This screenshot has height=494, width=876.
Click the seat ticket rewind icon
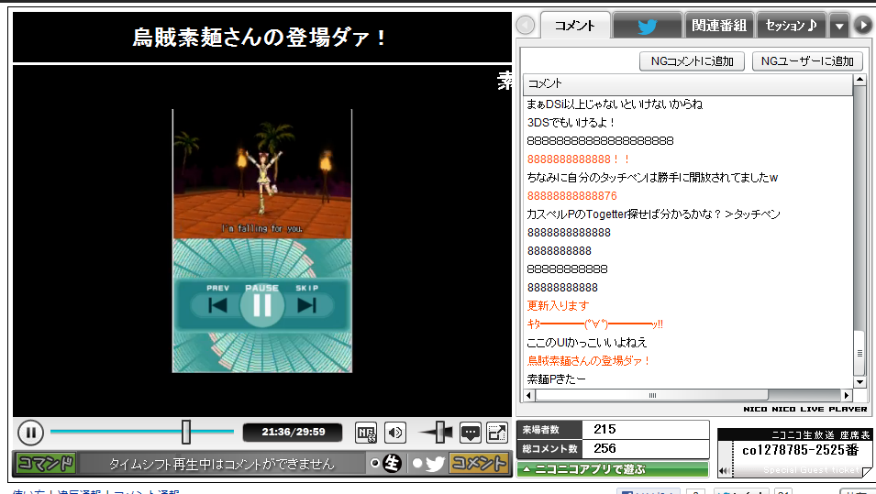(724, 470)
